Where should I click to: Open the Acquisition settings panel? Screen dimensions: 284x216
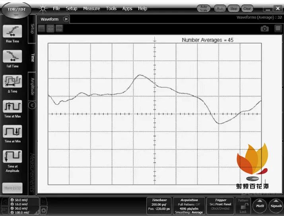point(189,206)
